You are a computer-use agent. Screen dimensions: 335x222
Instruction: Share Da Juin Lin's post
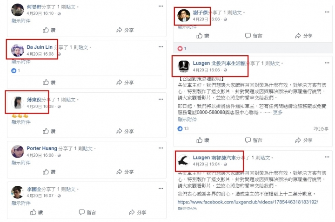tap(125, 82)
